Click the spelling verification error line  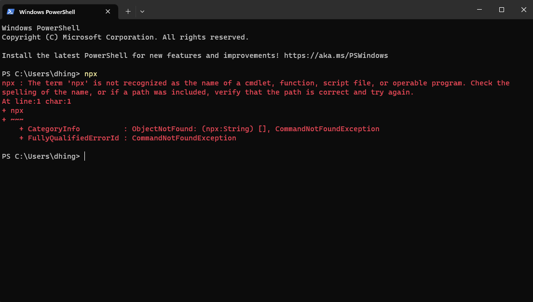(207, 92)
